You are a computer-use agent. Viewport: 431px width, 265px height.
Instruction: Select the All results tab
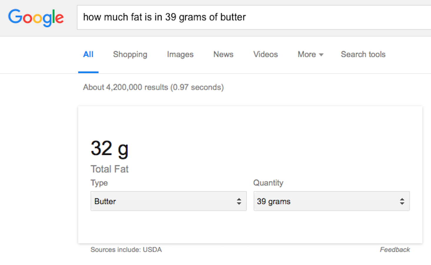pyautogui.click(x=88, y=54)
